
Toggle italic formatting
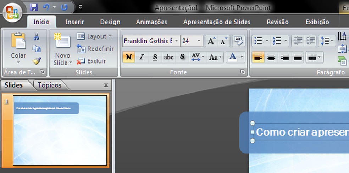click(141, 57)
